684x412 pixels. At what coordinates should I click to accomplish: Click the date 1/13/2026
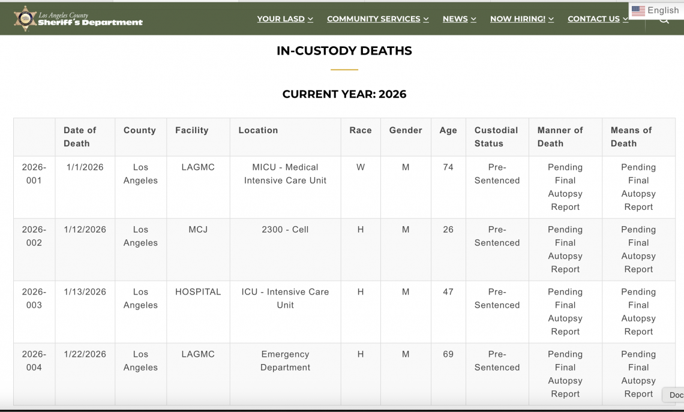coord(85,292)
